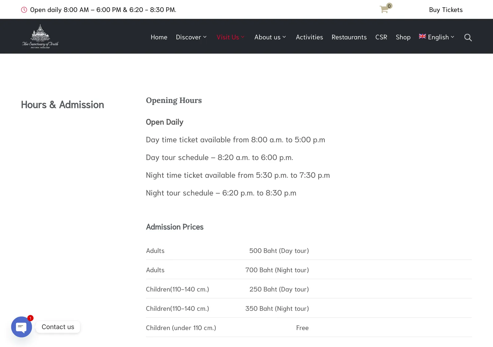The height and width of the screenshot is (347, 493).
Task: Click the UK flag language icon
Action: 422,36
